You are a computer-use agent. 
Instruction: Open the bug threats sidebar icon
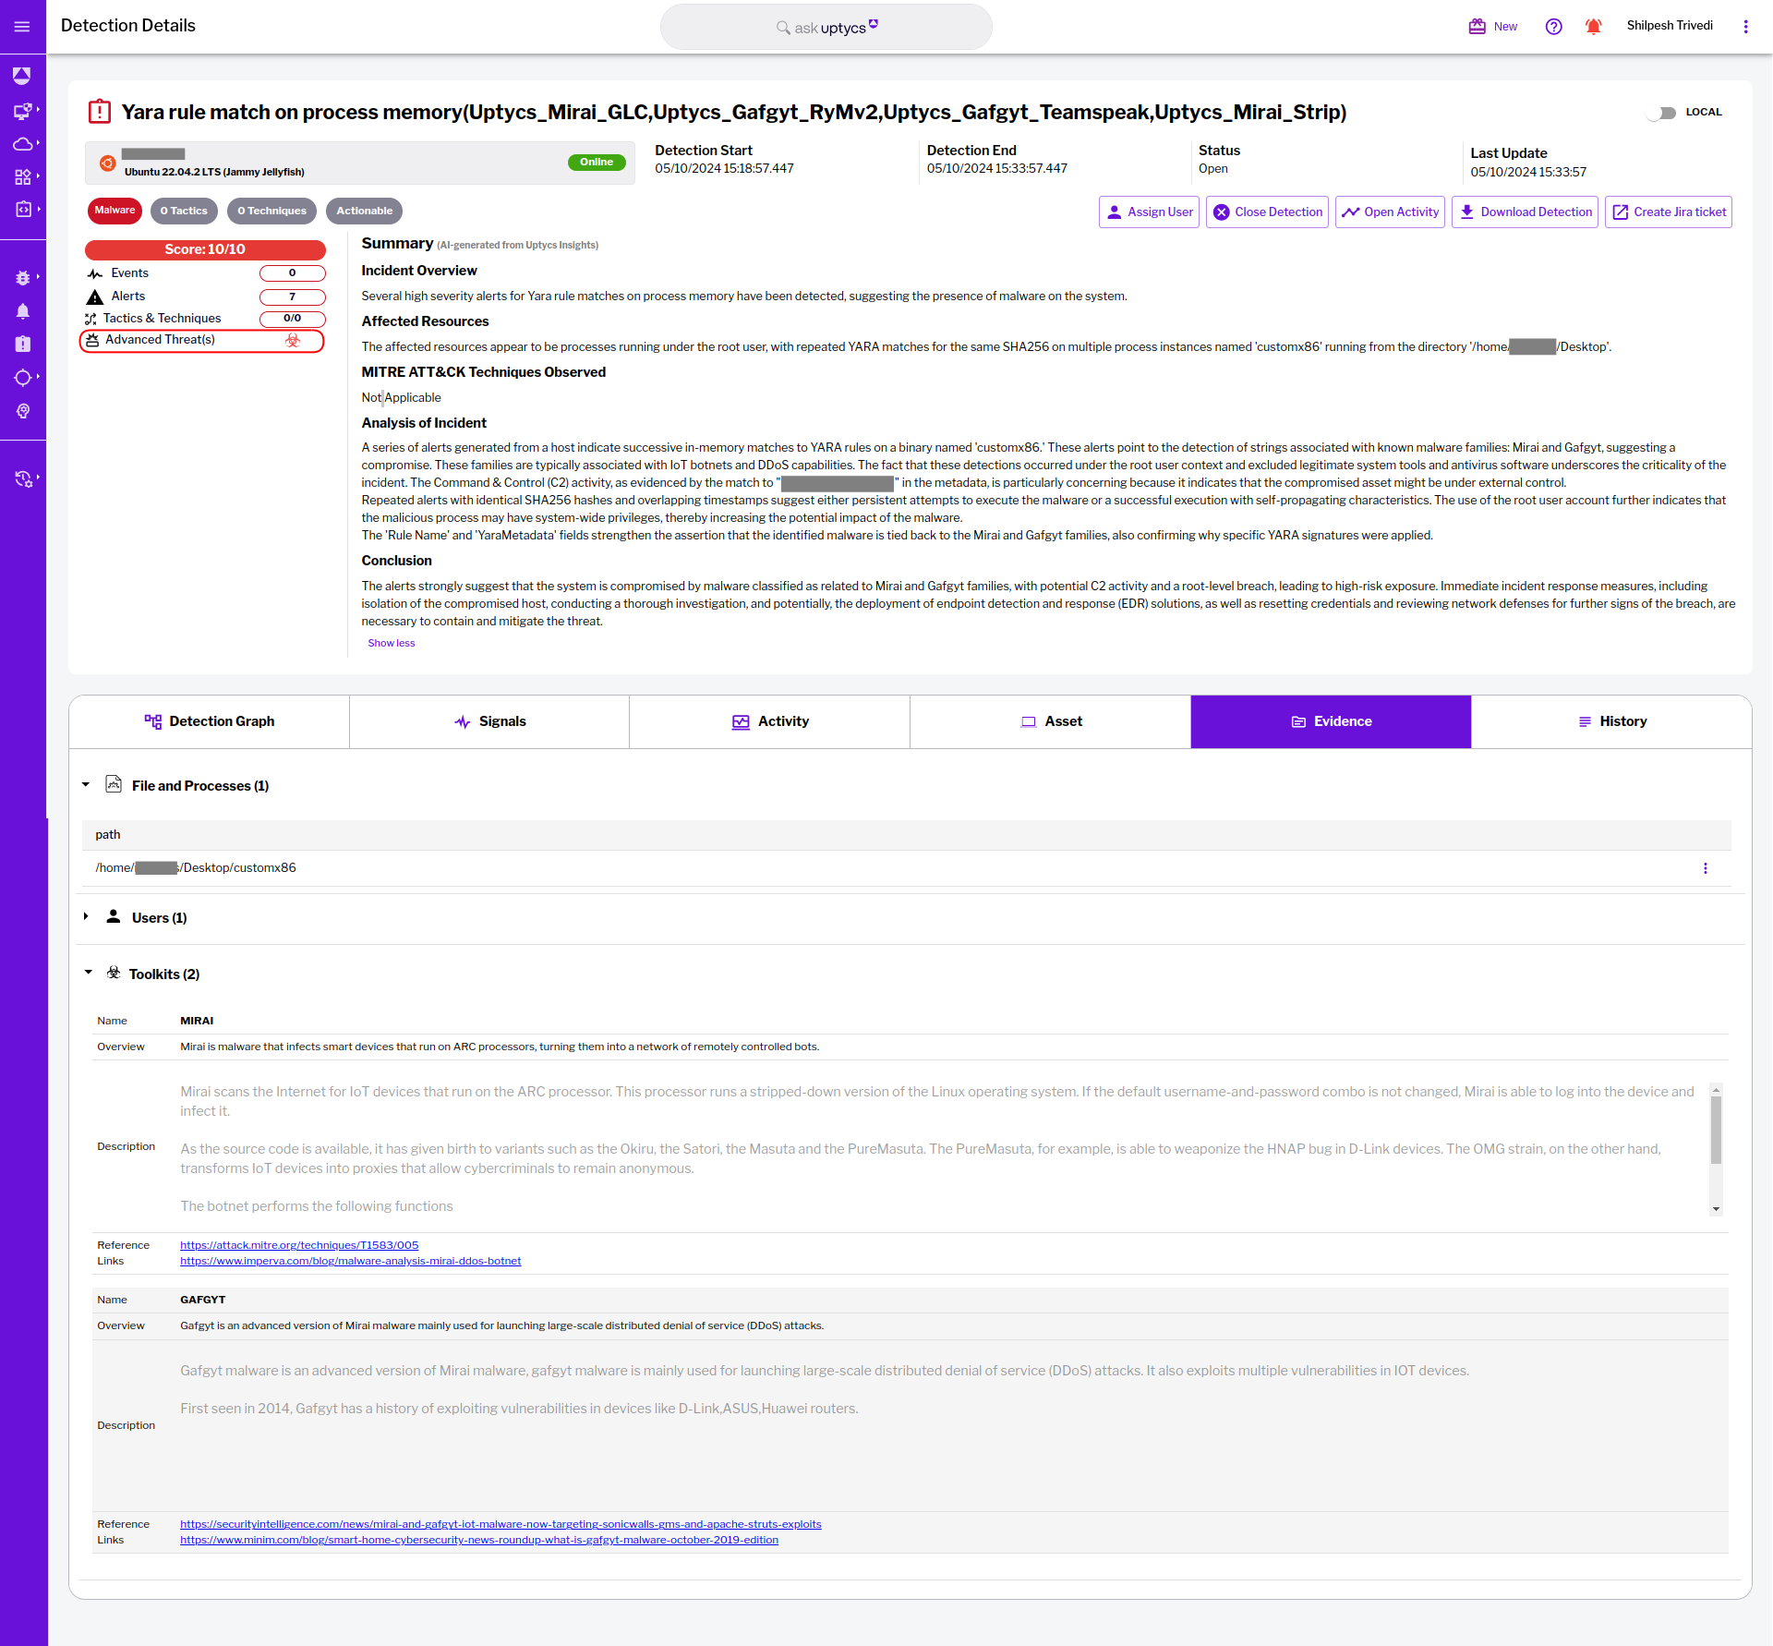click(x=22, y=278)
